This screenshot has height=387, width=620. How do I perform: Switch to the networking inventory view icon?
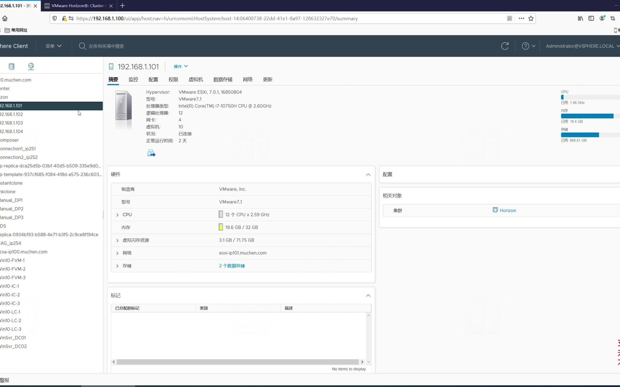click(31, 66)
